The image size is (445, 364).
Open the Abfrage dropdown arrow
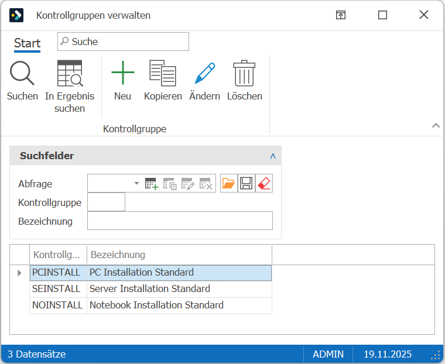[x=136, y=183]
